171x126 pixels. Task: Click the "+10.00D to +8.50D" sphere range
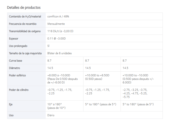tap(97, 75)
